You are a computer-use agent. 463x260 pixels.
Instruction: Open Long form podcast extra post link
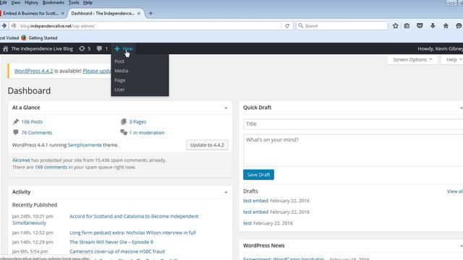[x=132, y=233]
